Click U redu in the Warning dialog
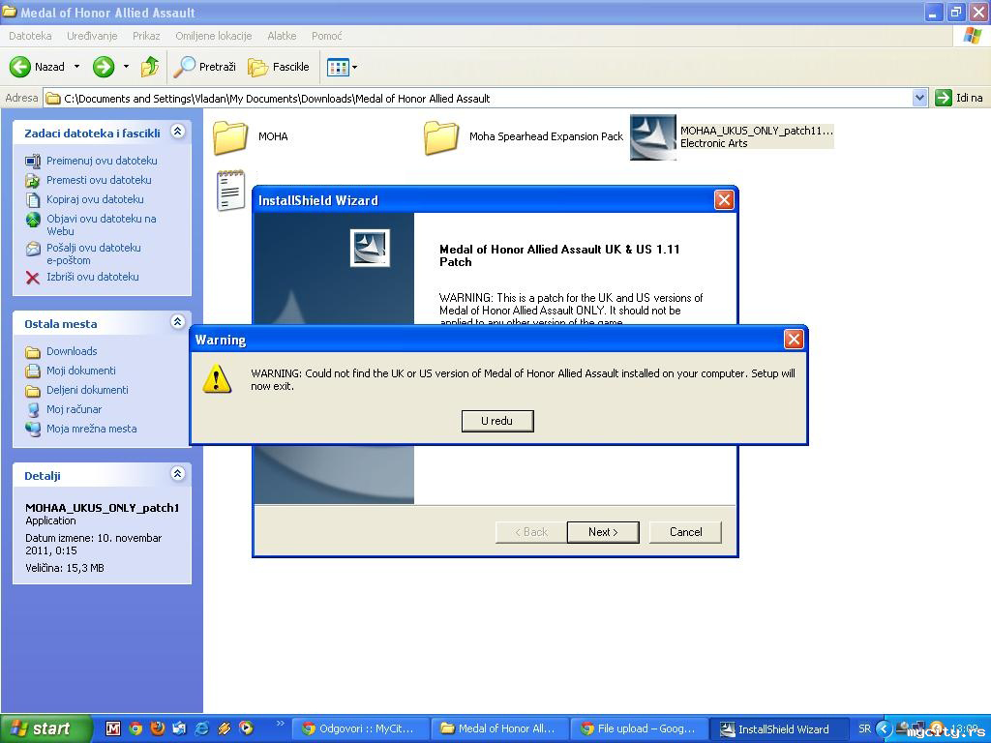This screenshot has width=991, height=743. (x=497, y=421)
